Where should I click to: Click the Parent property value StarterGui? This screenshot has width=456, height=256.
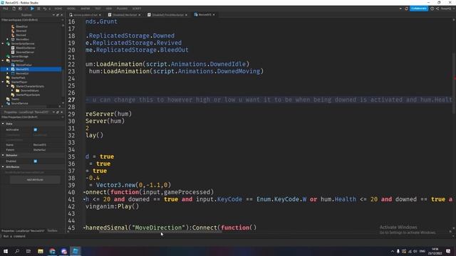click(40, 150)
